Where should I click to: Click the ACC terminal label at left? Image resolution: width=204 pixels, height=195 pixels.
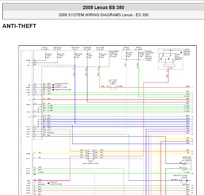coord(28,65)
